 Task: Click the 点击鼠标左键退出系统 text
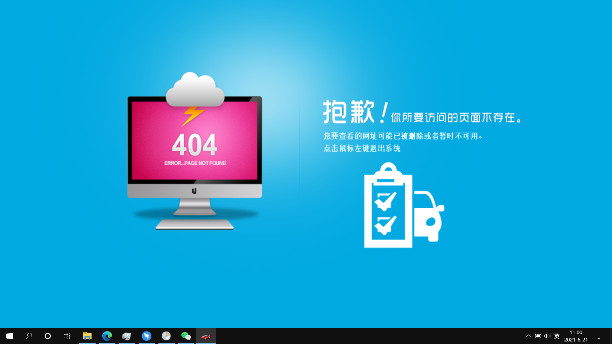(362, 148)
